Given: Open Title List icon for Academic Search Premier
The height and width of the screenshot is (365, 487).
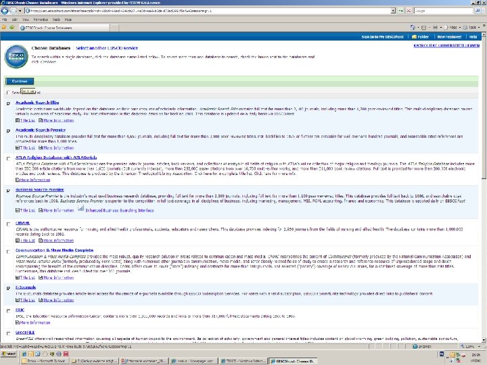Looking at the screenshot, I should coord(18,148).
